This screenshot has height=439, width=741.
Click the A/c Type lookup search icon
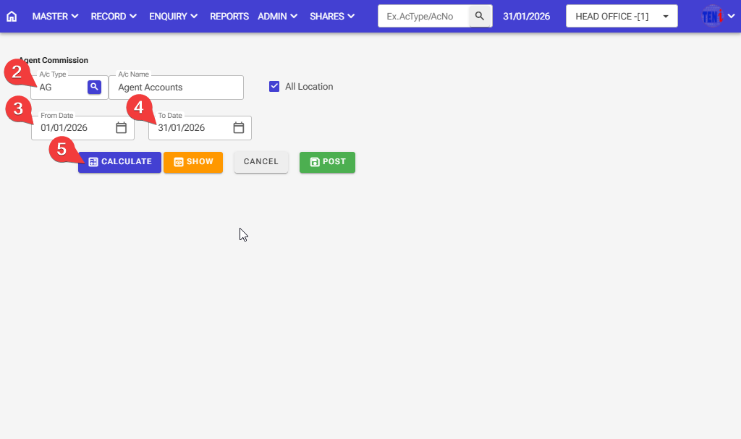[x=94, y=87]
